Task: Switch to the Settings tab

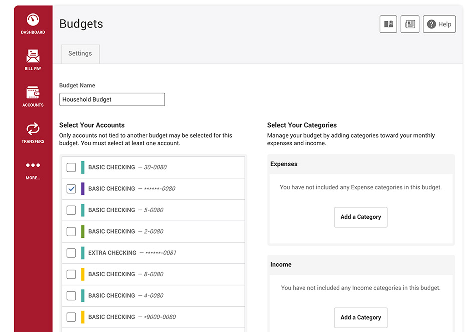Action: [x=80, y=54]
